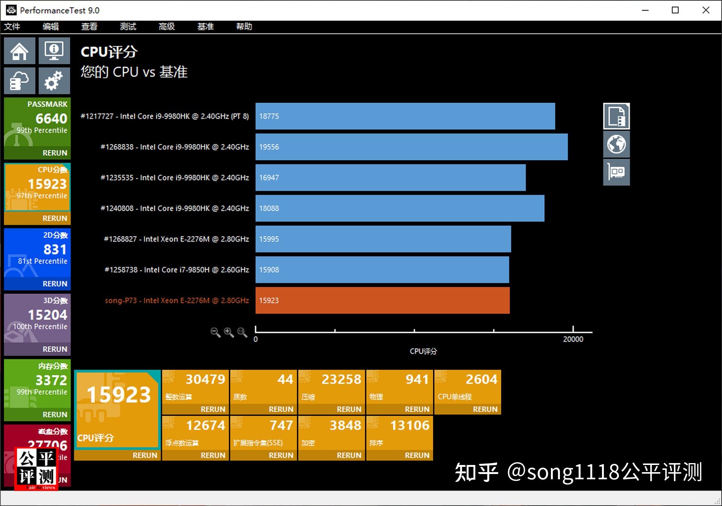Open the settings gears icon

[54, 81]
